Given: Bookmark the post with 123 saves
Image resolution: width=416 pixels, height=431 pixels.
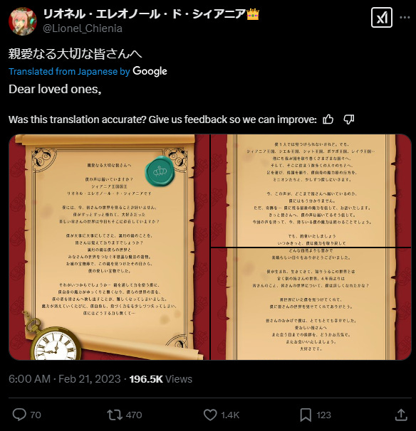Looking at the screenshot, I should coord(306,415).
